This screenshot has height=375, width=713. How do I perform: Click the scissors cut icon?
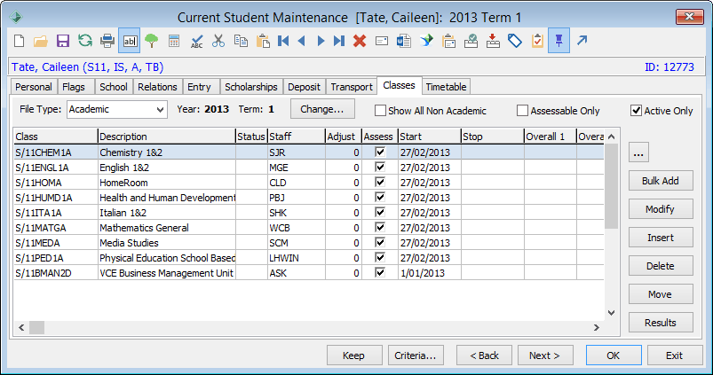coord(218,41)
